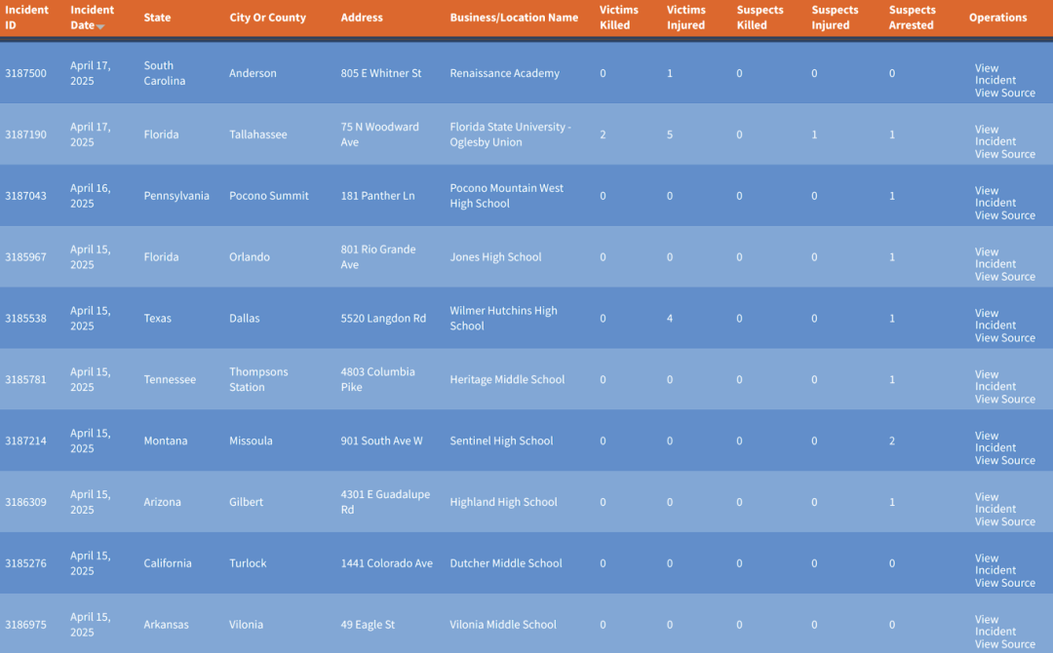This screenshot has height=653, width=1053.
Task: Click the state cell South Carolina
Action: click(x=165, y=73)
